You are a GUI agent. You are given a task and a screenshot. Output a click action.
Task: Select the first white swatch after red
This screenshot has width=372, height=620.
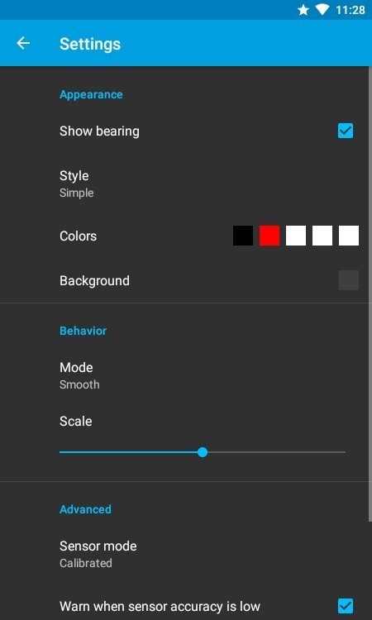(296, 236)
